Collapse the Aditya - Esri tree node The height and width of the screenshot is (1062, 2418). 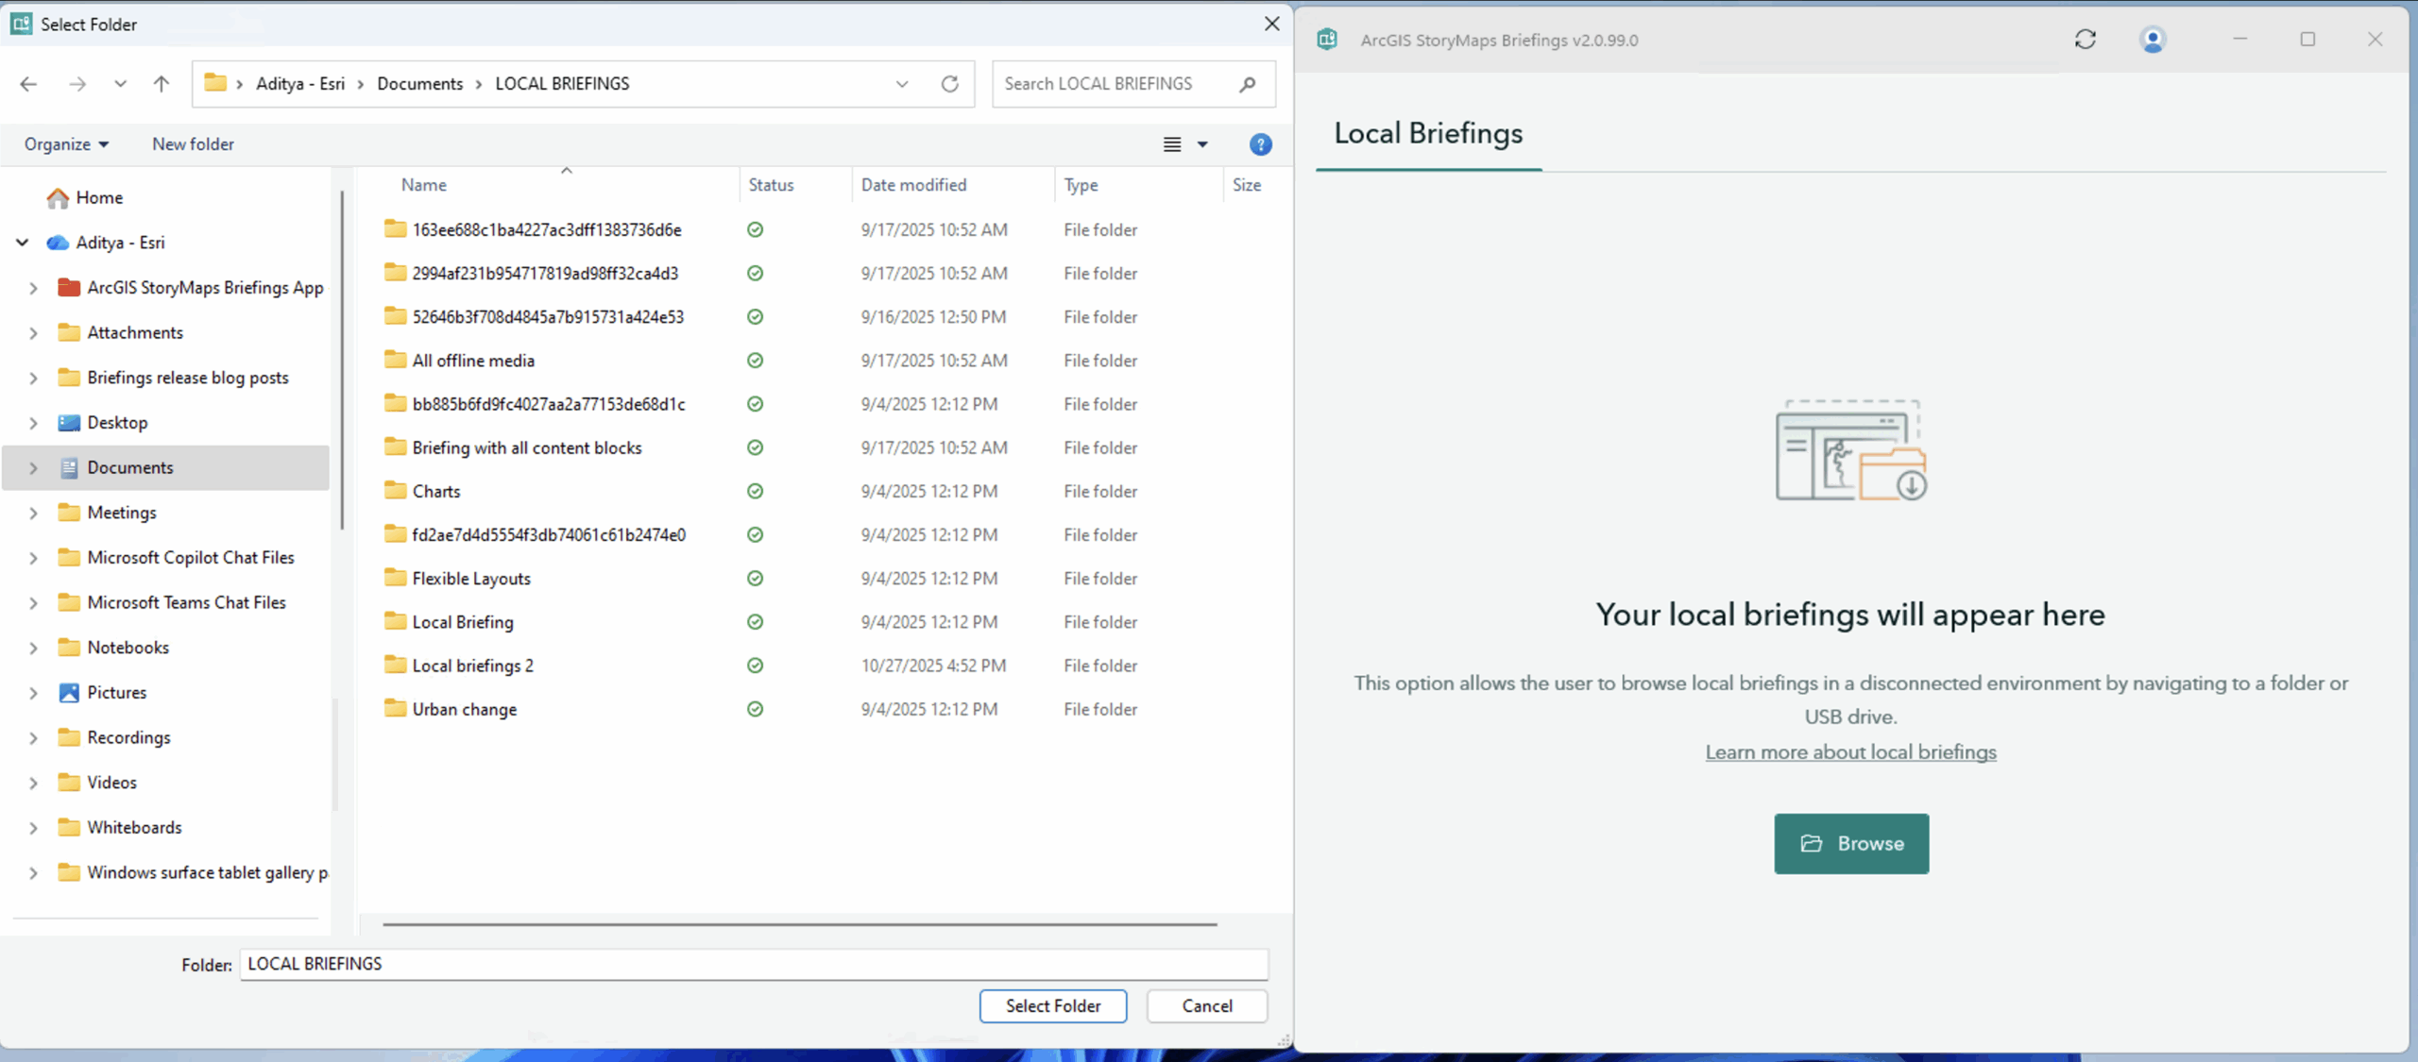[x=22, y=243]
